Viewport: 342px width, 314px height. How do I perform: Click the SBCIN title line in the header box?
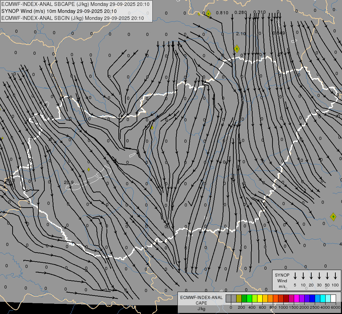[73, 18]
